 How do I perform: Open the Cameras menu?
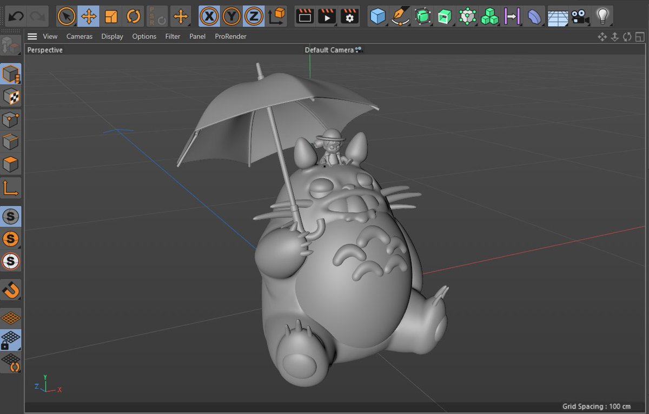tap(80, 36)
